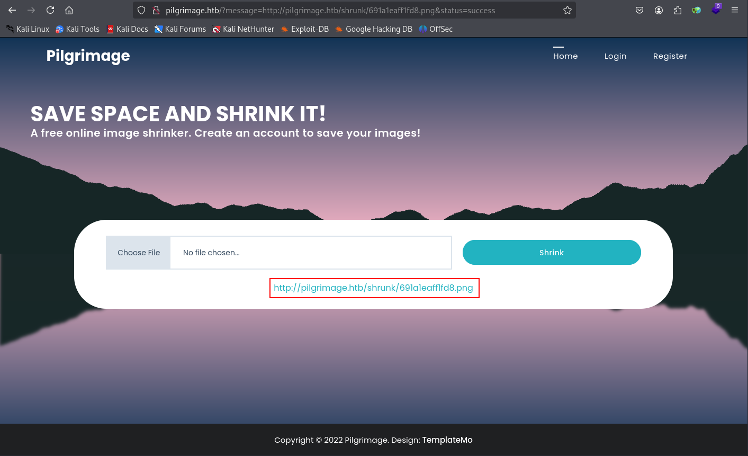Click the green globe extension icon

click(697, 10)
